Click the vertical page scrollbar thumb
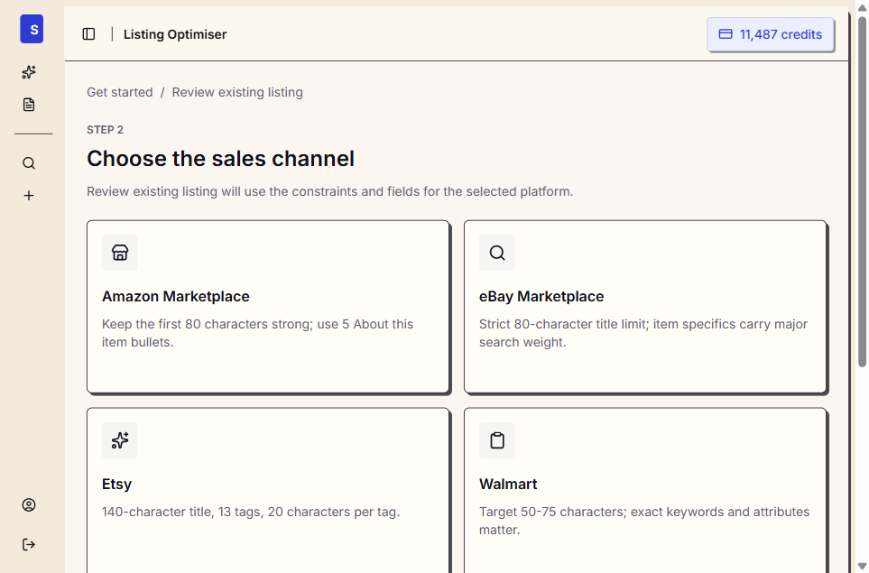Viewport: 869px width, 573px height. 862,191
